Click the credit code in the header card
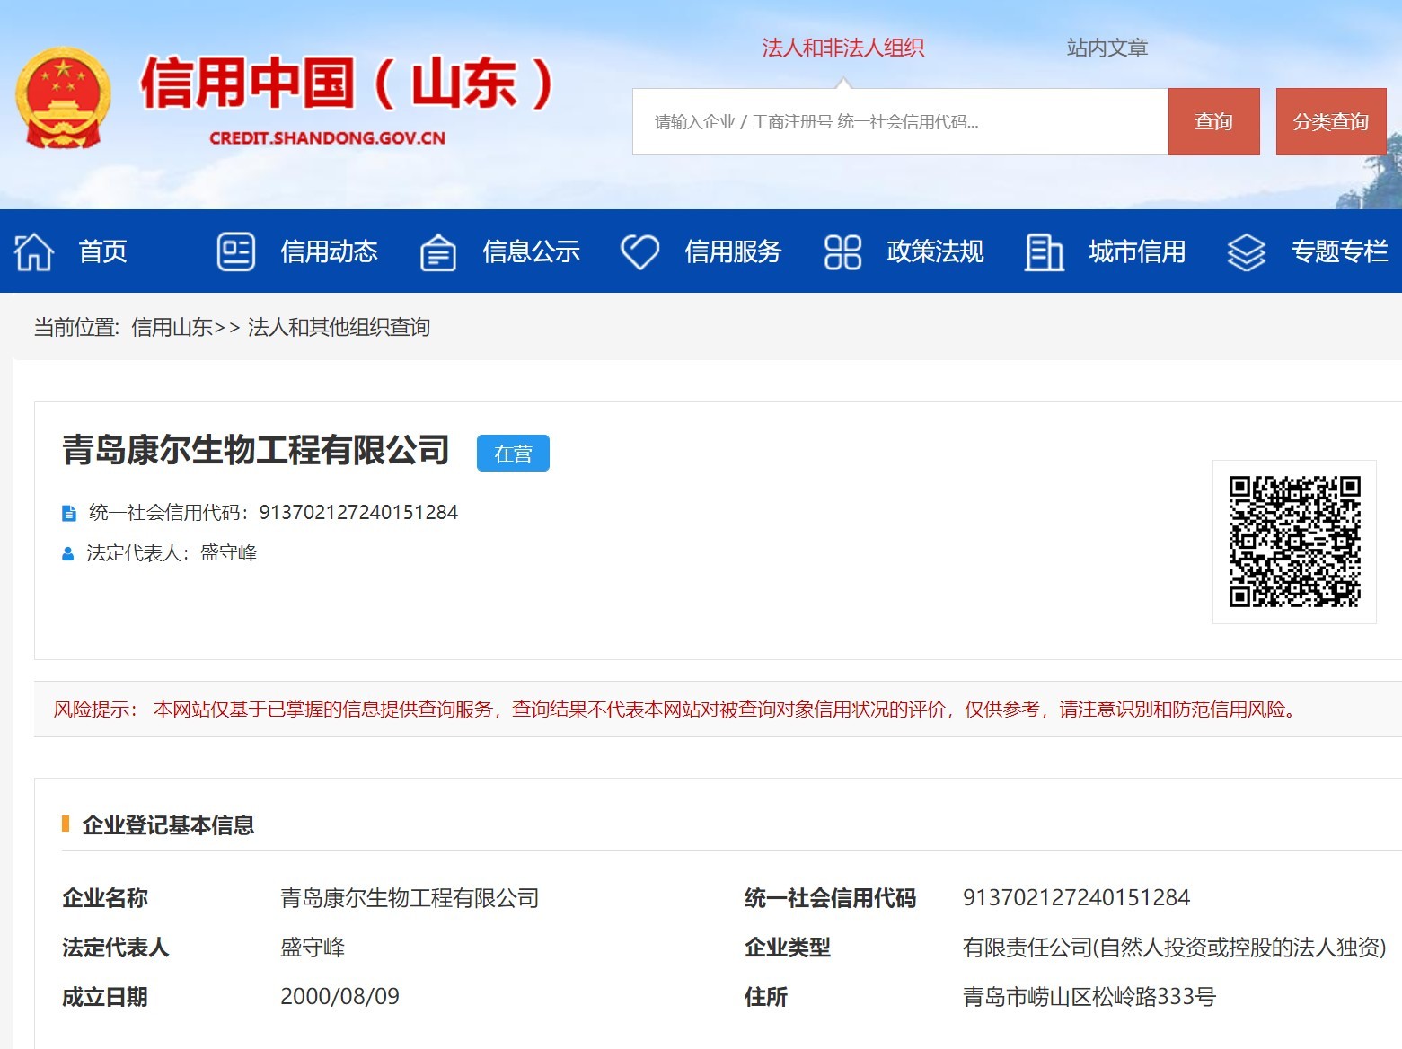1402x1049 pixels. pos(358,512)
